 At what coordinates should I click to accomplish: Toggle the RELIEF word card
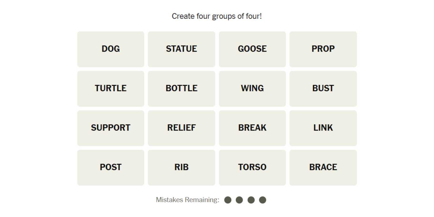pos(181,128)
